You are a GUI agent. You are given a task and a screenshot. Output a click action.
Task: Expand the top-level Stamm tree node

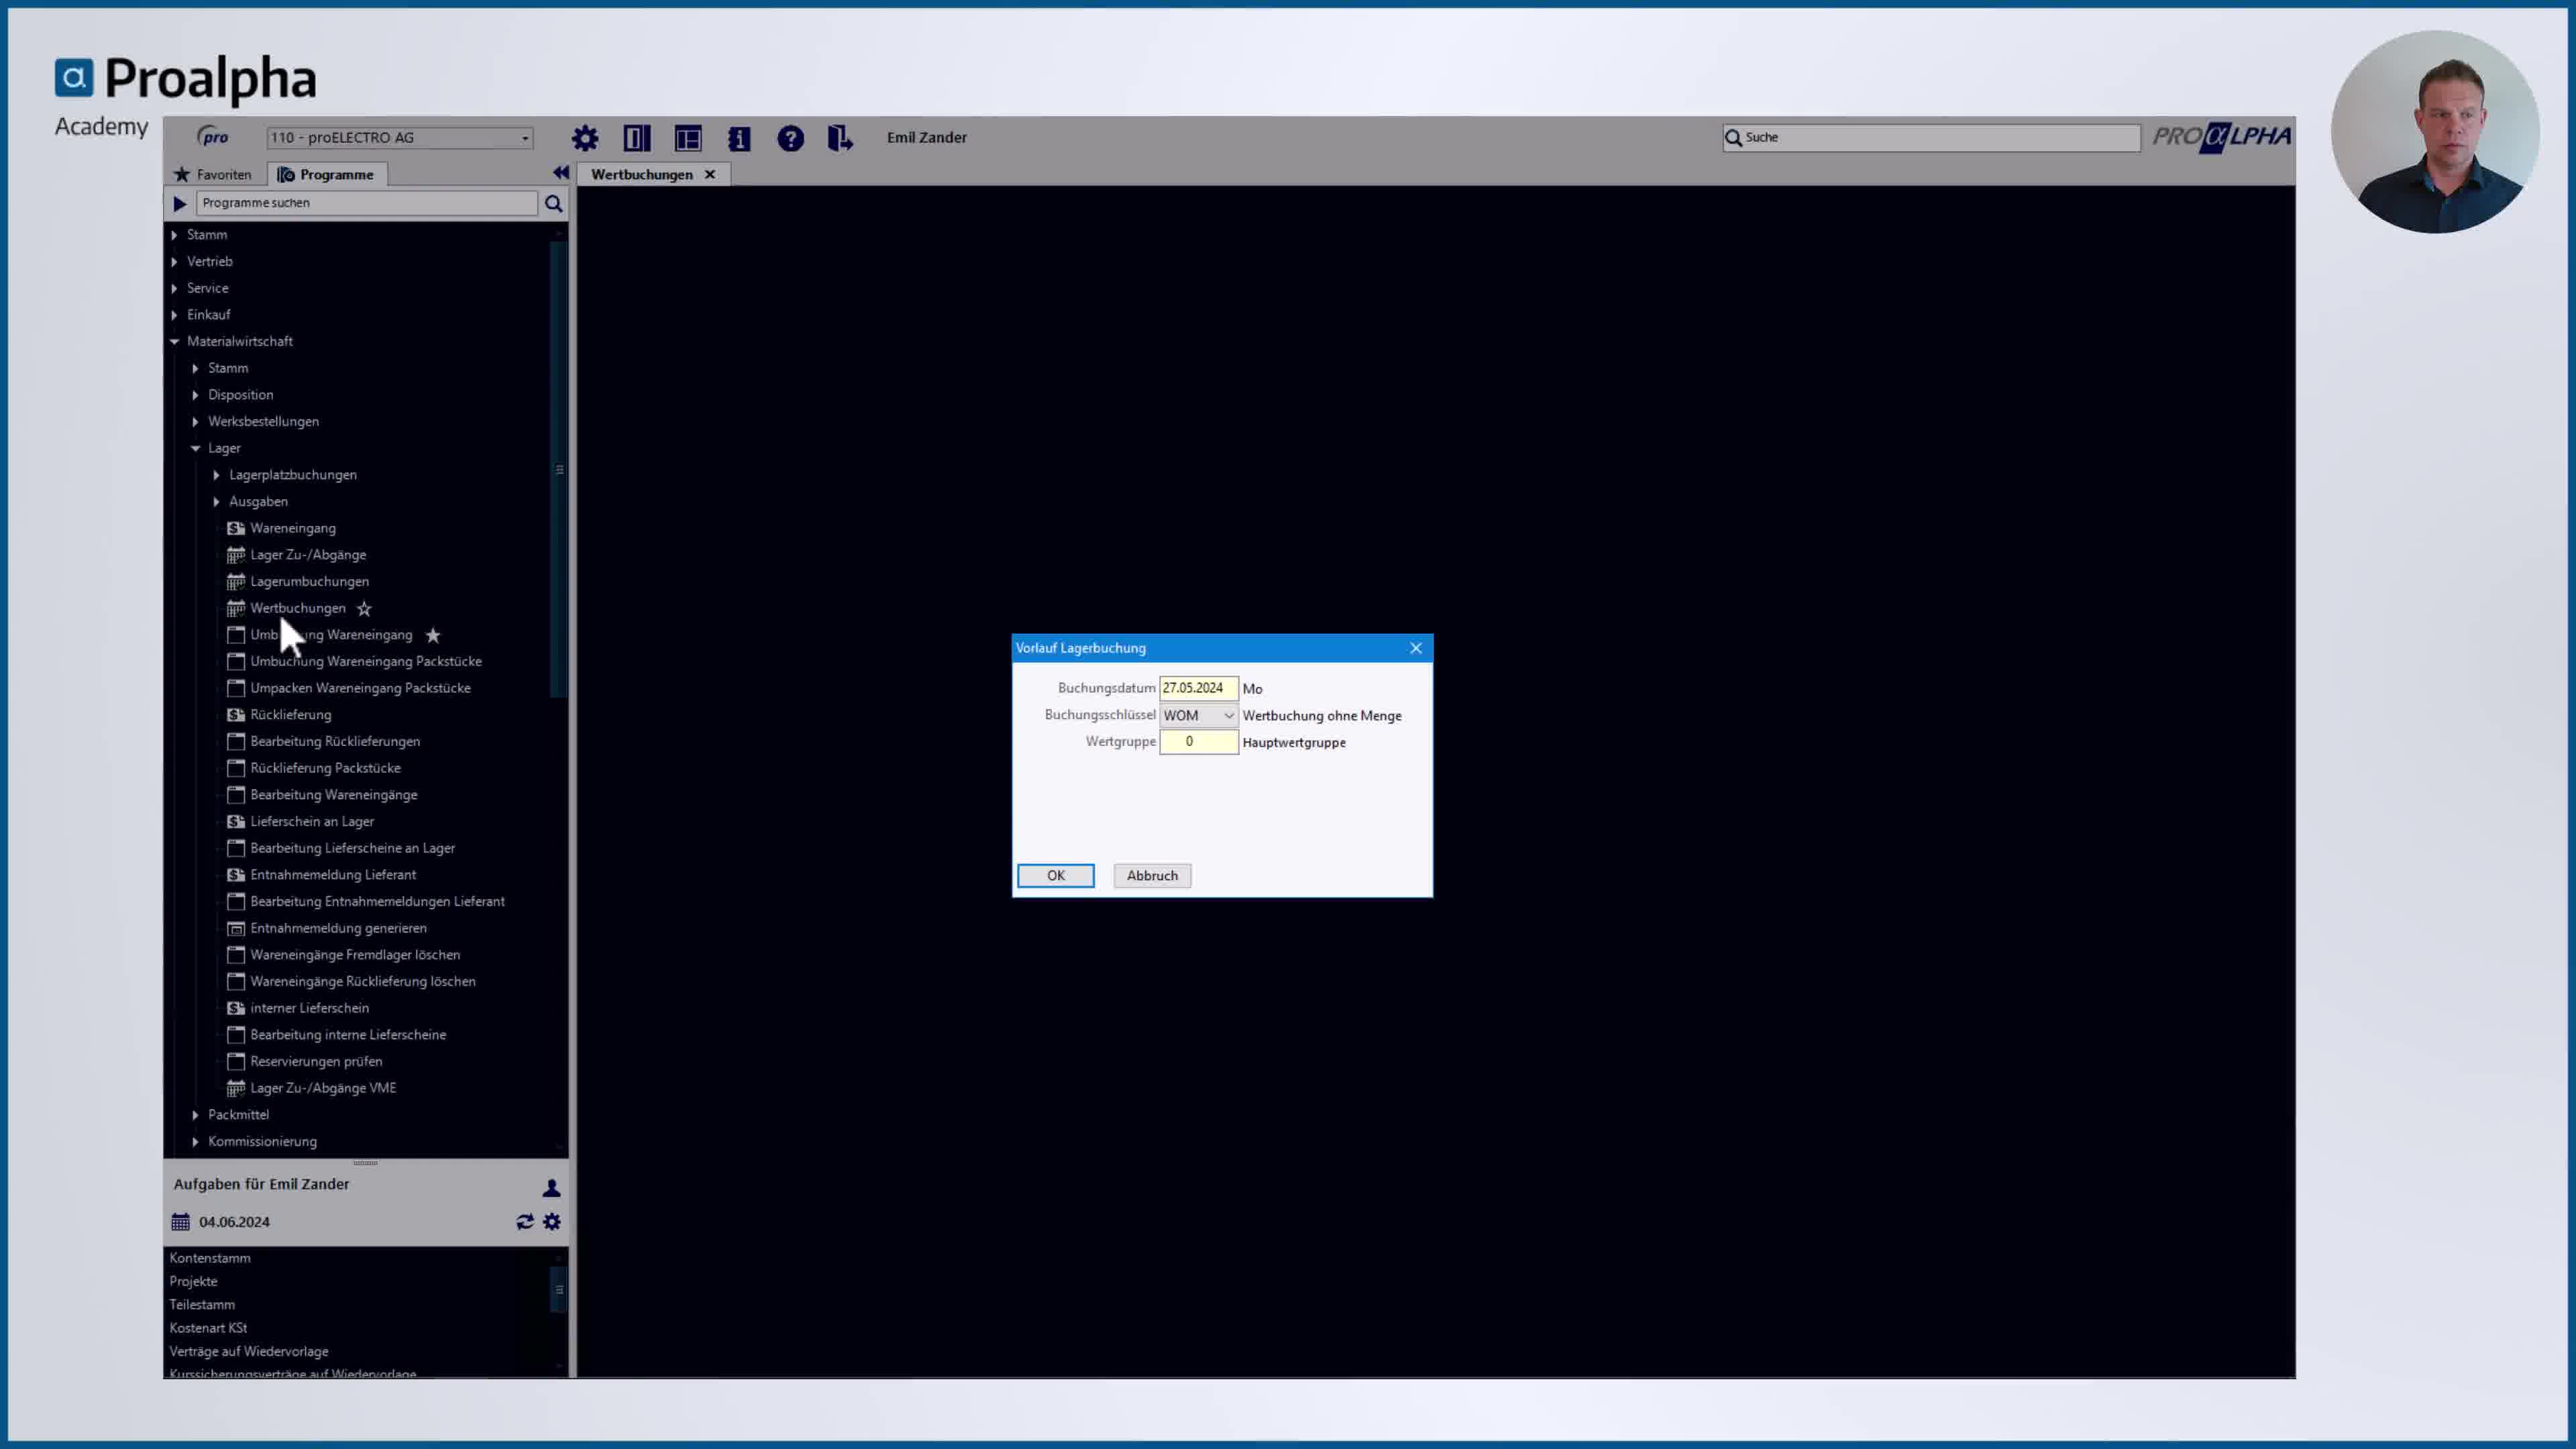pyautogui.click(x=174, y=235)
